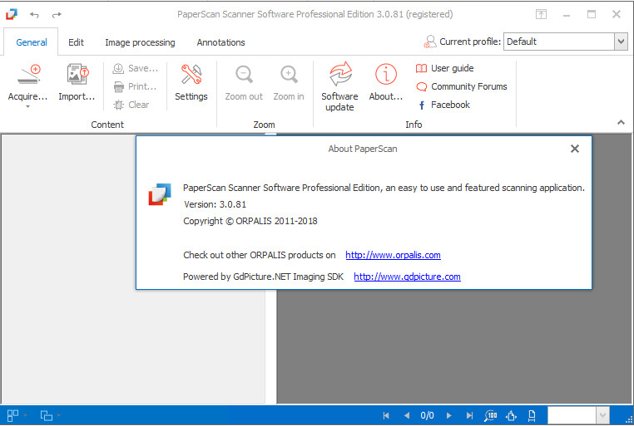The width and height of the screenshot is (634, 426).
Task: Click the fit page icon in status bar
Action: click(532, 415)
